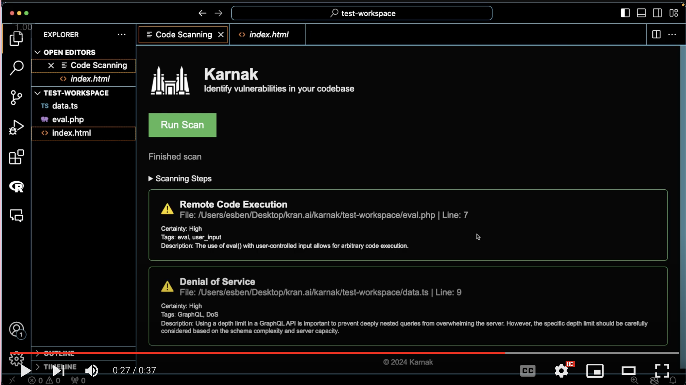Toggle primary sidebar visibility

pos(625,13)
